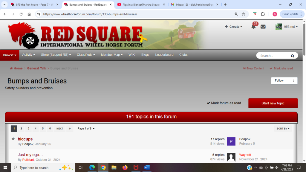Bookmark this page with star icon
The width and height of the screenshot is (306, 172).
[x=244, y=14]
